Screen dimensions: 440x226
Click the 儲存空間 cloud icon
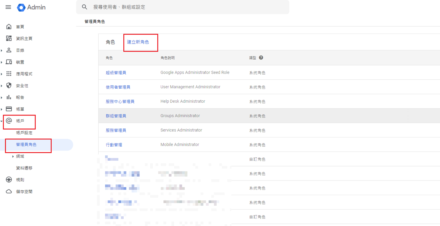(9, 192)
